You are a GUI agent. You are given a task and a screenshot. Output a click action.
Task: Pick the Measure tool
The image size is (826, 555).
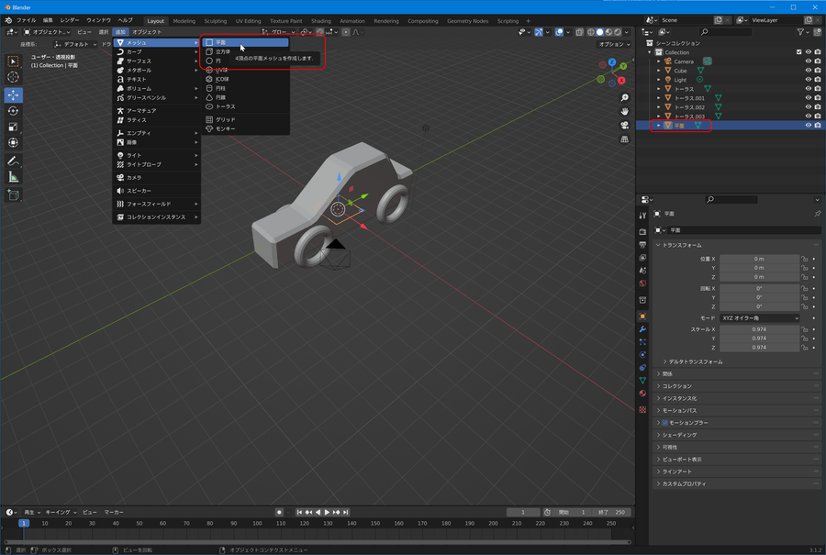point(14,177)
